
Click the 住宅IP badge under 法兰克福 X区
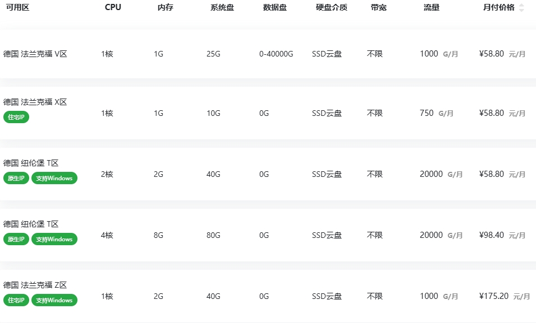[16, 117]
